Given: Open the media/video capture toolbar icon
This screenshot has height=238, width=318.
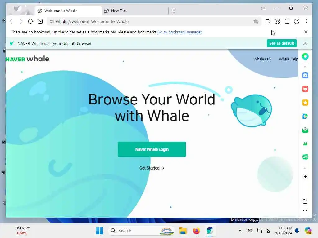Looking at the screenshot, I should (x=268, y=21).
